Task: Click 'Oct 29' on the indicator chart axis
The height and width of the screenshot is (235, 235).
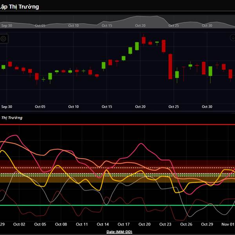Action: tap(207, 224)
